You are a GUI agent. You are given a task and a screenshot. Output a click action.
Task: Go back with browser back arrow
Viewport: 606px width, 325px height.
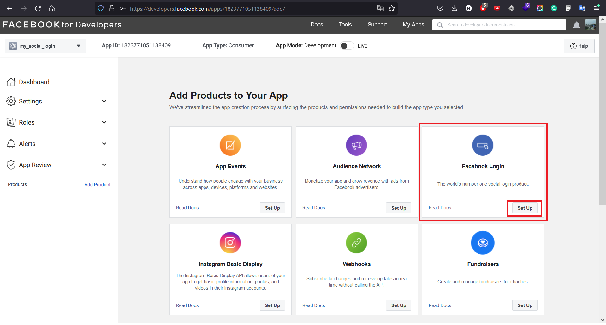tap(9, 9)
